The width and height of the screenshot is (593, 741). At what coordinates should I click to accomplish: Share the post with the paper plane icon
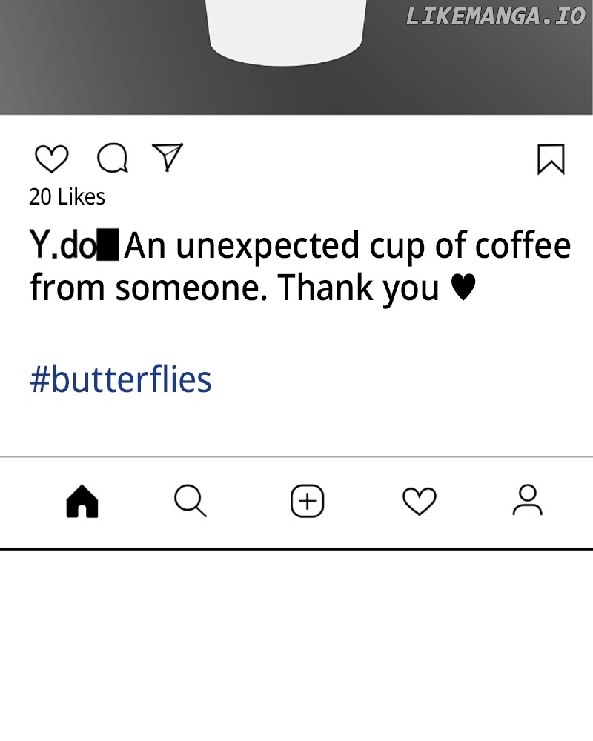click(x=168, y=156)
